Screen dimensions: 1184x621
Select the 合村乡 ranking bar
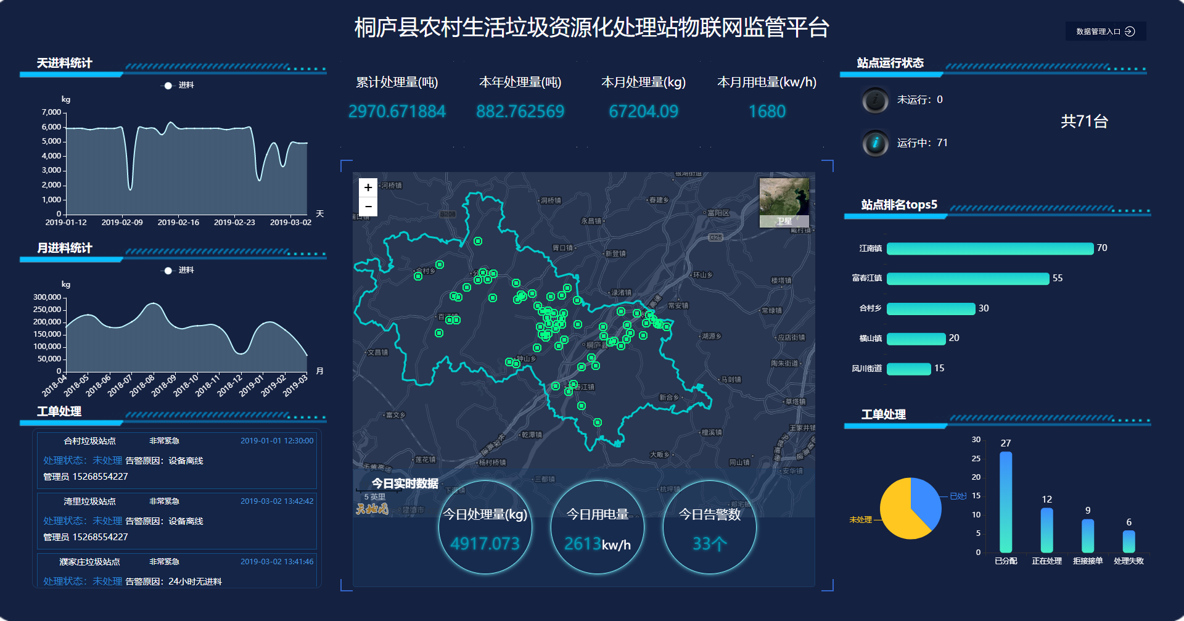[931, 308]
